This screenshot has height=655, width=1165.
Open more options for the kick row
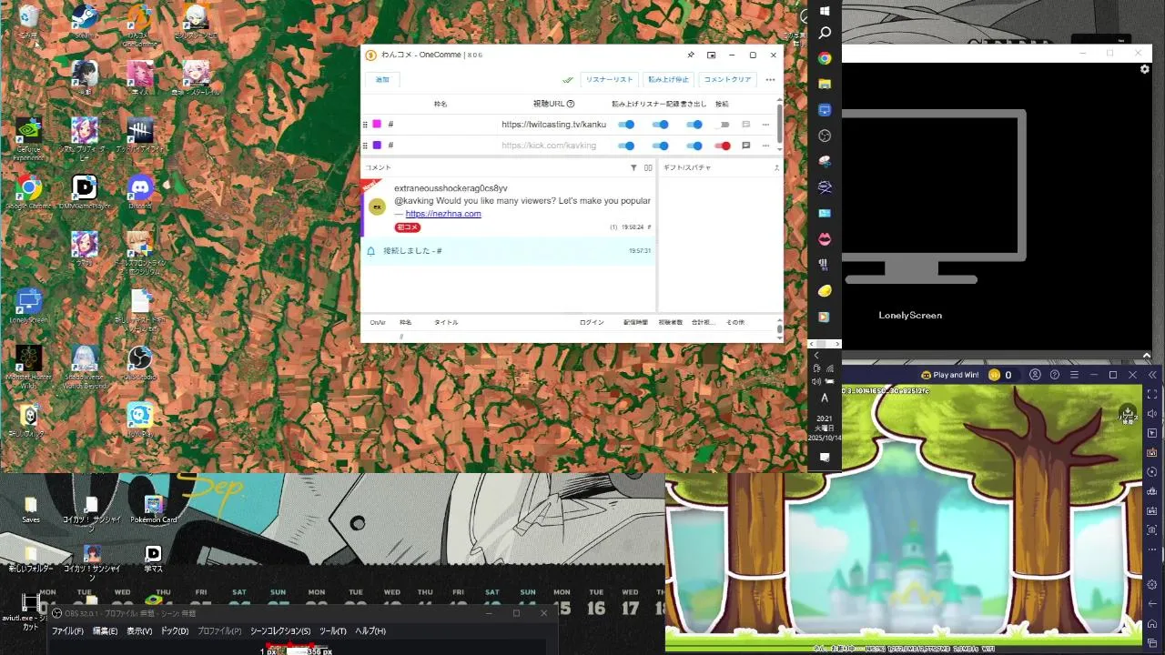(766, 146)
